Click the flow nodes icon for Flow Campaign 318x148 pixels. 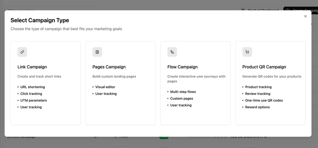tap(172, 52)
